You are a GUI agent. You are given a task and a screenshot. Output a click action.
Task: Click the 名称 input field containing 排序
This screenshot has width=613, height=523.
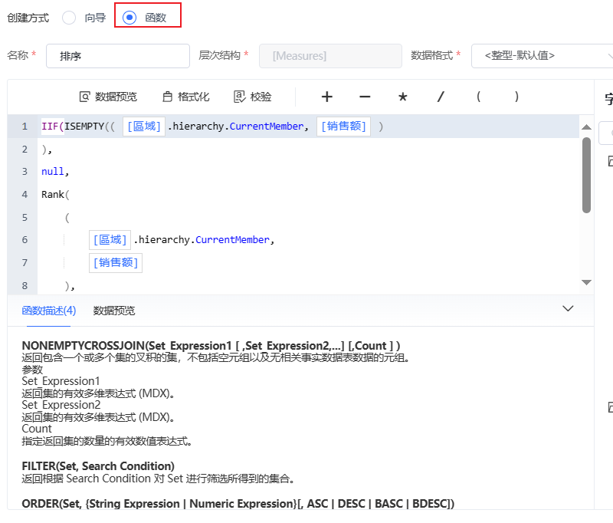point(118,56)
